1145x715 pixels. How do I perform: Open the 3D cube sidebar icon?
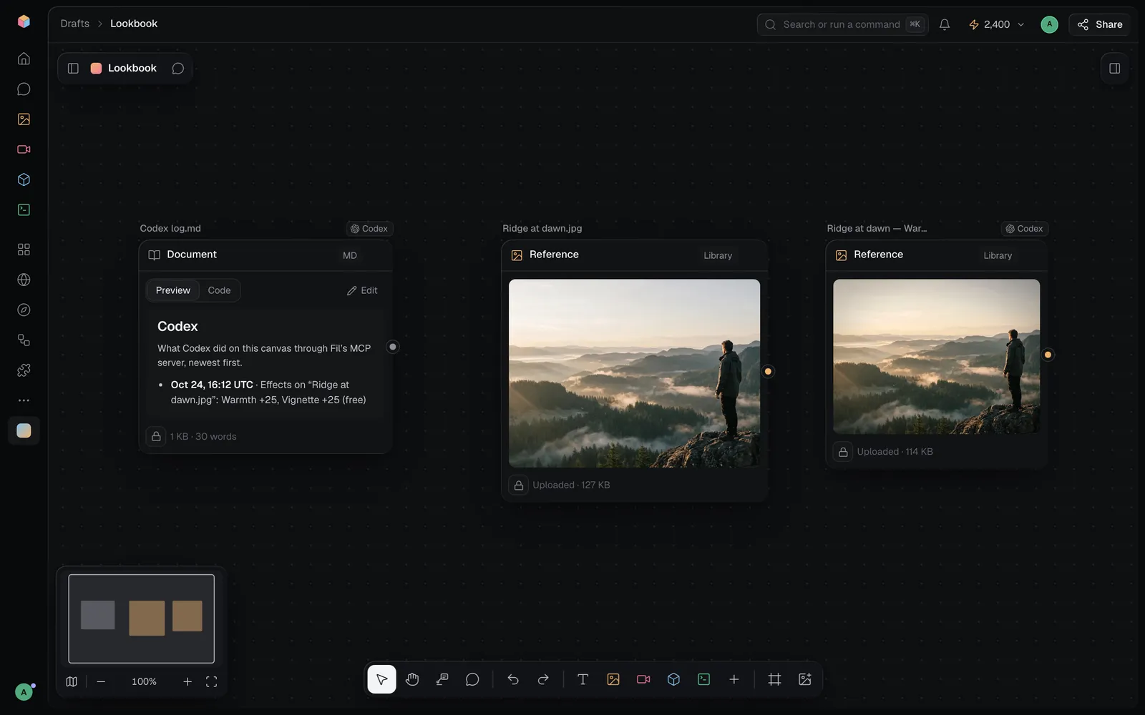pos(24,179)
